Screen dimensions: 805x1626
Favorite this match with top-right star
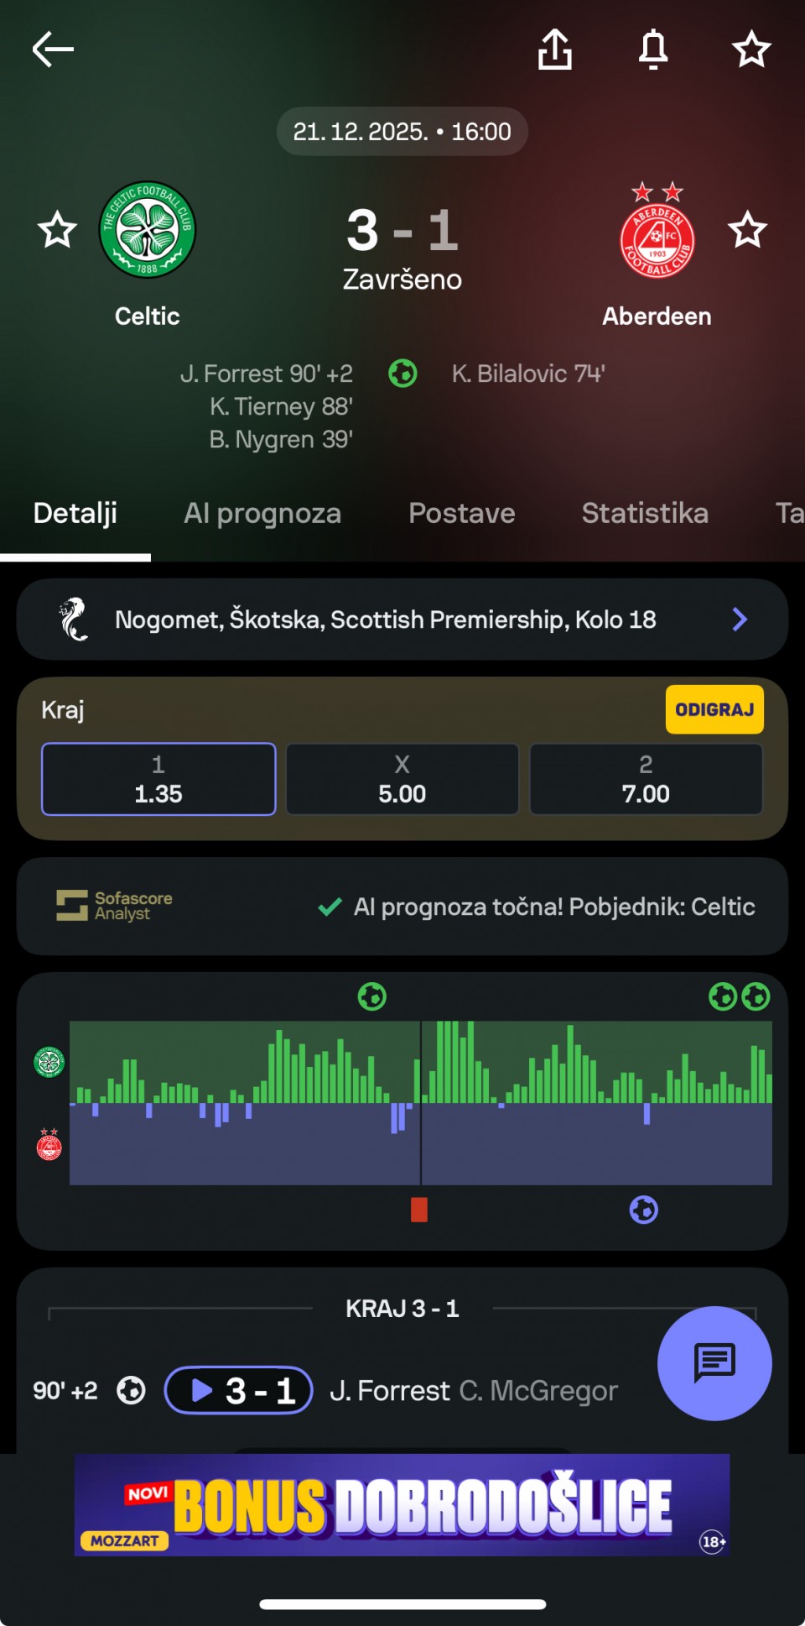tap(751, 50)
